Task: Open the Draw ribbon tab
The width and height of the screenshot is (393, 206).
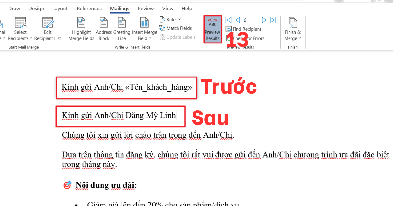Action: click(14, 9)
